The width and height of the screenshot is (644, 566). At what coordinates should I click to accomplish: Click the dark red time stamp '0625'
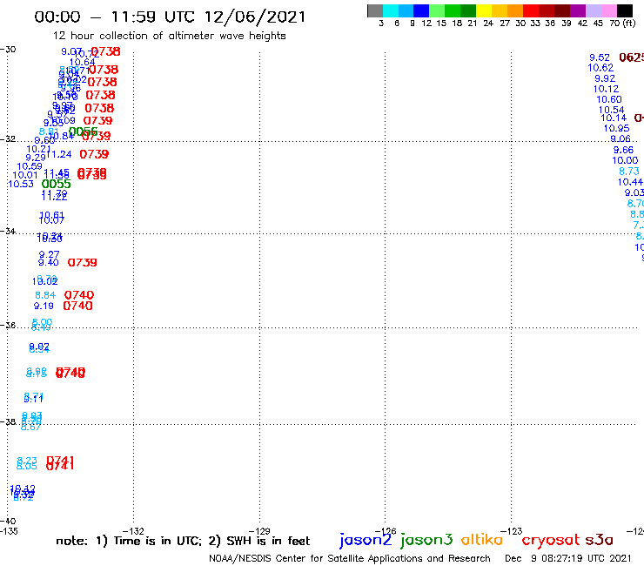(631, 57)
